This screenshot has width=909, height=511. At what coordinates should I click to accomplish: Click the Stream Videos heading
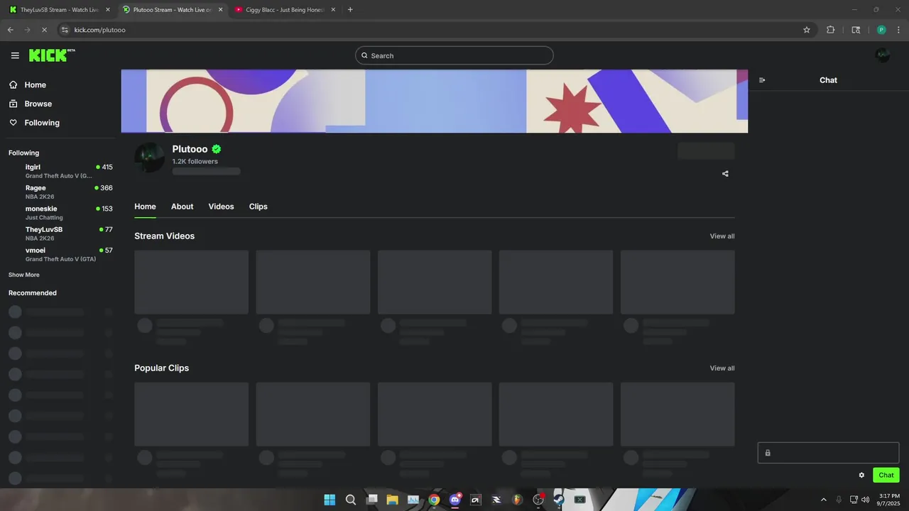[164, 236]
